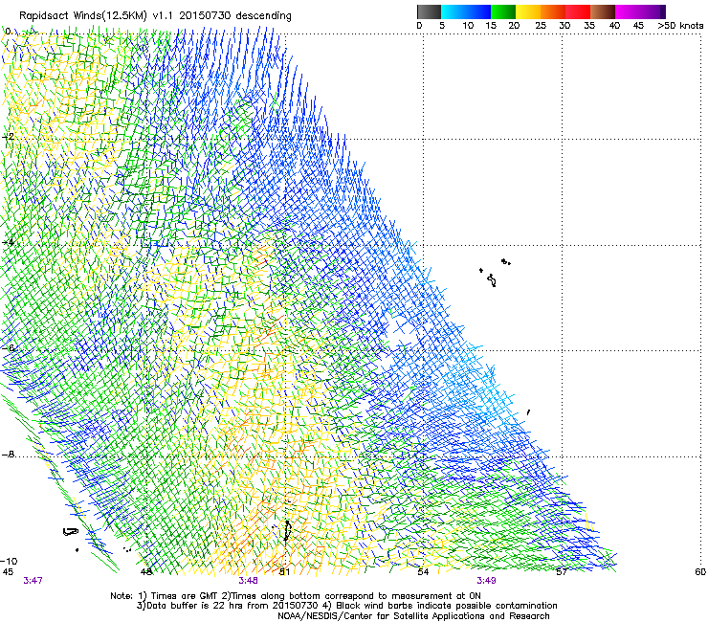Click the title 'Rapidsact Winds(12.5KM) v1.1 20150730 descending'
The width and height of the screenshot is (708, 622).
tap(155, 16)
